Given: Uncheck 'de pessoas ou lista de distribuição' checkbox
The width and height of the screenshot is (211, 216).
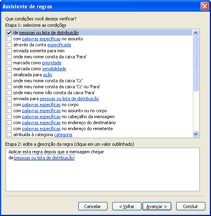Looking at the screenshot, I should tap(9, 33).
